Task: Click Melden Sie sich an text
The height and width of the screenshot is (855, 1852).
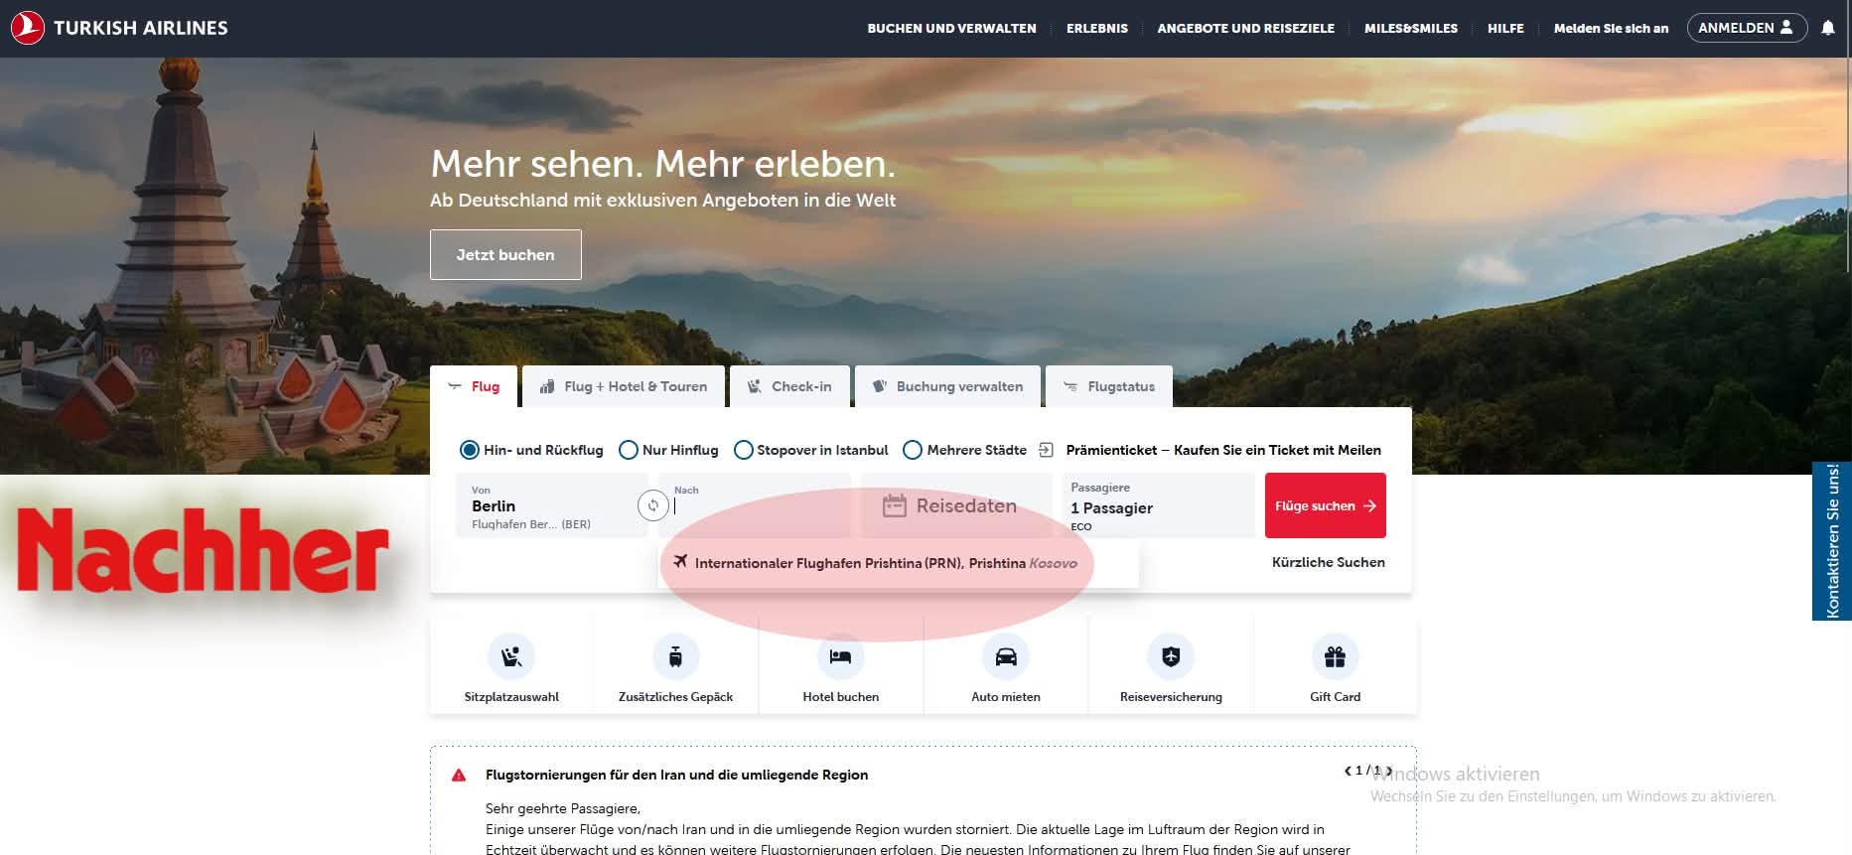Action: pyautogui.click(x=1611, y=28)
